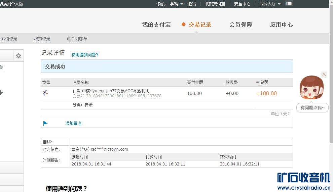Open the list menu icon in top bar
The width and height of the screenshot is (333, 192).
[289, 4]
